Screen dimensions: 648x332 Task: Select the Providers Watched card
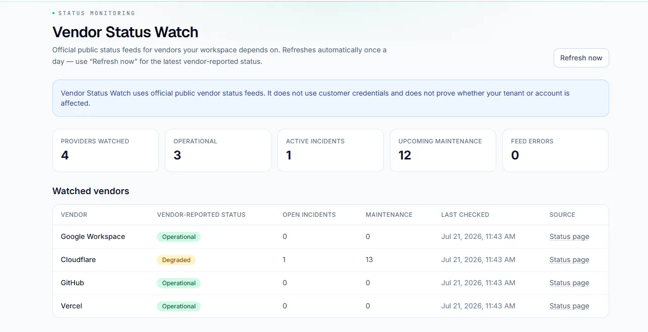[x=105, y=150]
